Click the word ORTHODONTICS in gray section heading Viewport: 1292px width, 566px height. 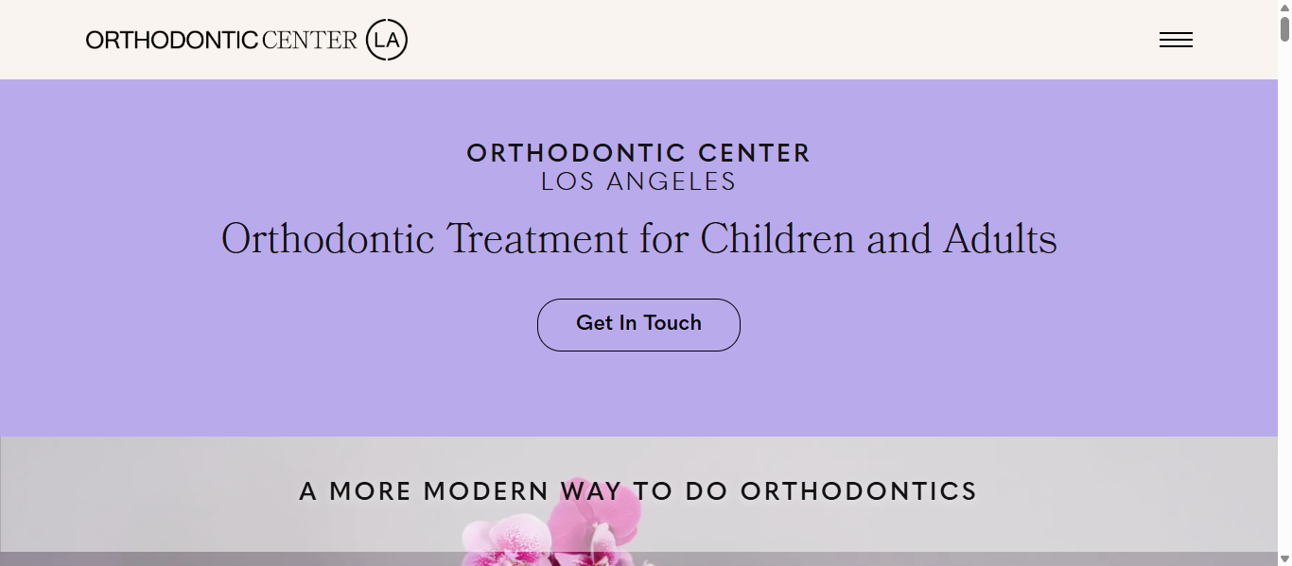tap(859, 491)
